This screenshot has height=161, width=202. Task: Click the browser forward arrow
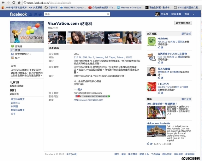point(9,3)
